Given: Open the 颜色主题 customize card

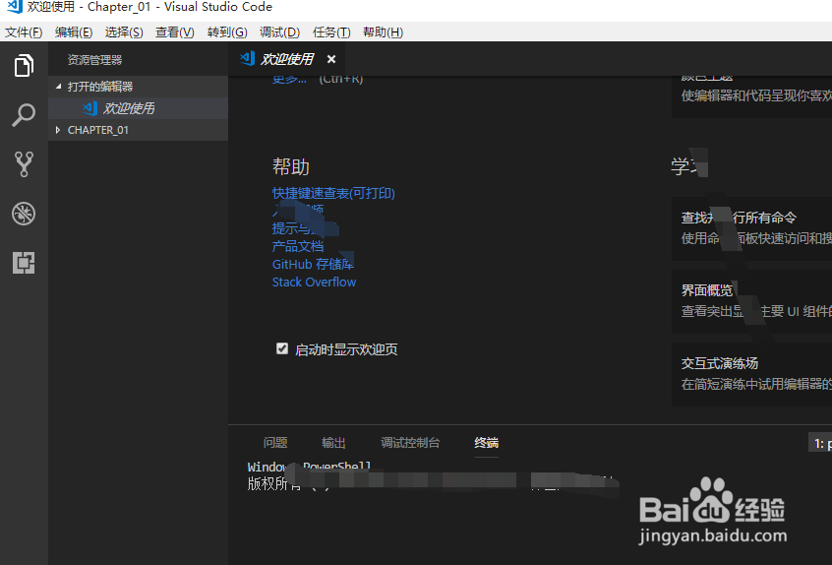Looking at the screenshot, I should pyautogui.click(x=752, y=96).
